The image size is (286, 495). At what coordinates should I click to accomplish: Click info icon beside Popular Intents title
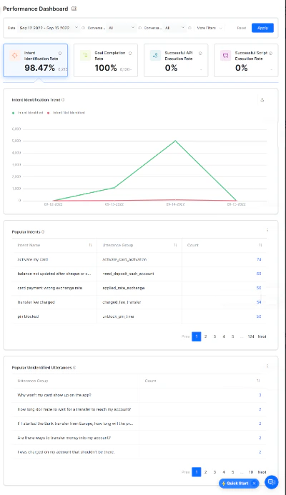pyautogui.click(x=43, y=231)
